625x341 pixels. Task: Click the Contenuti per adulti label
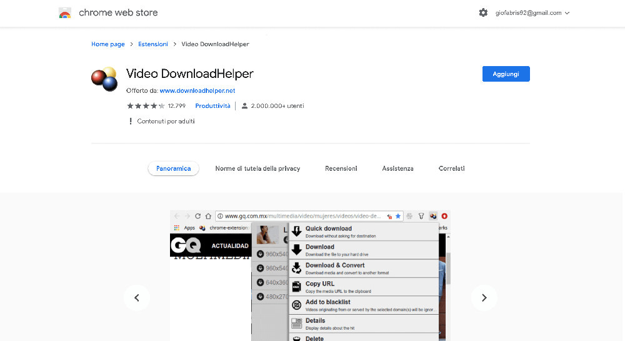(166, 121)
